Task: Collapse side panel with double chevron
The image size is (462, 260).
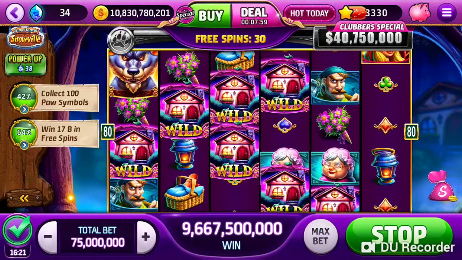Action: (24, 198)
